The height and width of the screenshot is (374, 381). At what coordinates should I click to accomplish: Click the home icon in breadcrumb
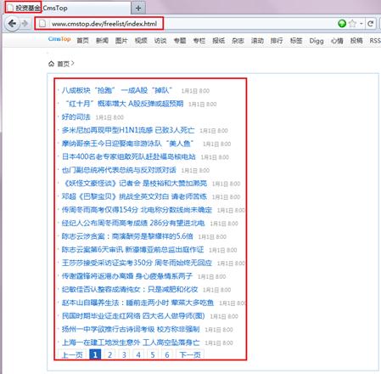tap(51, 64)
